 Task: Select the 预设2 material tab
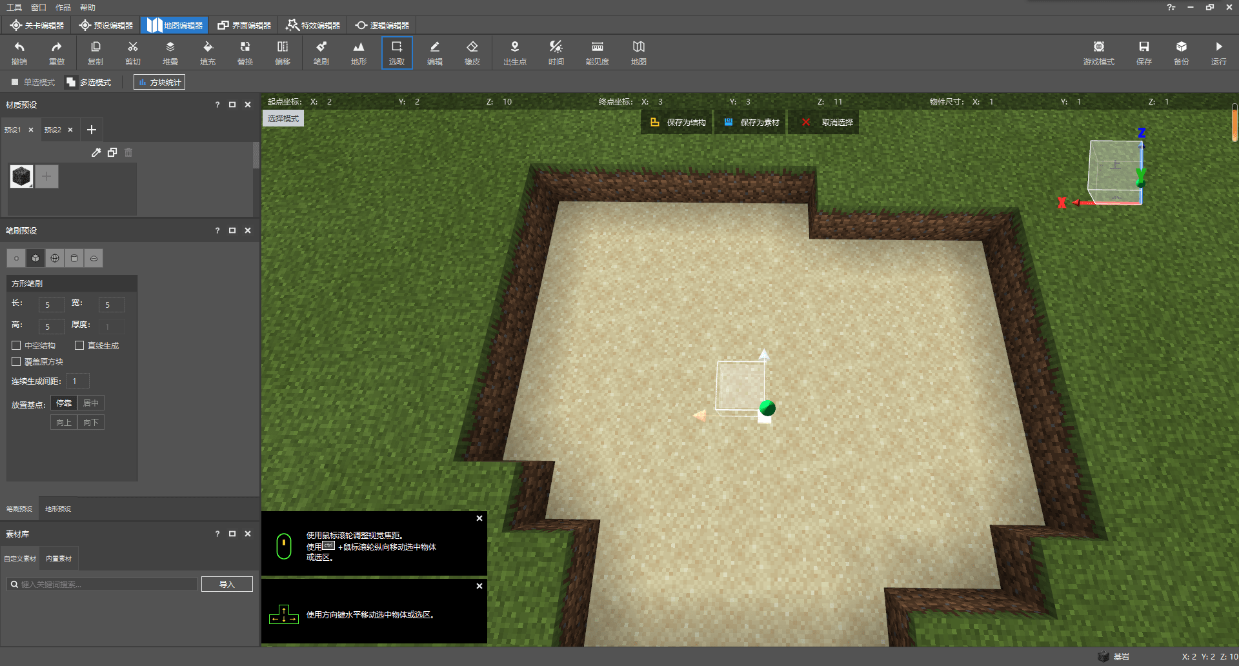pos(53,130)
